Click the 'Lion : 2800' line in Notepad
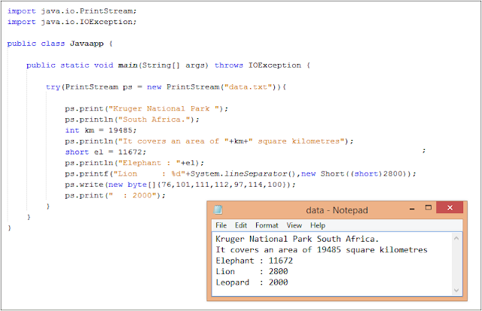Image resolution: width=482 pixels, height=311 pixels. coord(252,271)
